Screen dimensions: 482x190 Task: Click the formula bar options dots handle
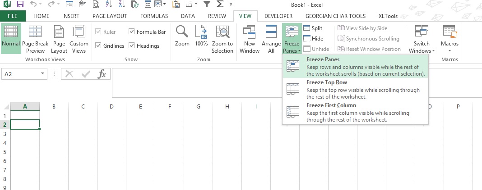(x=55, y=74)
